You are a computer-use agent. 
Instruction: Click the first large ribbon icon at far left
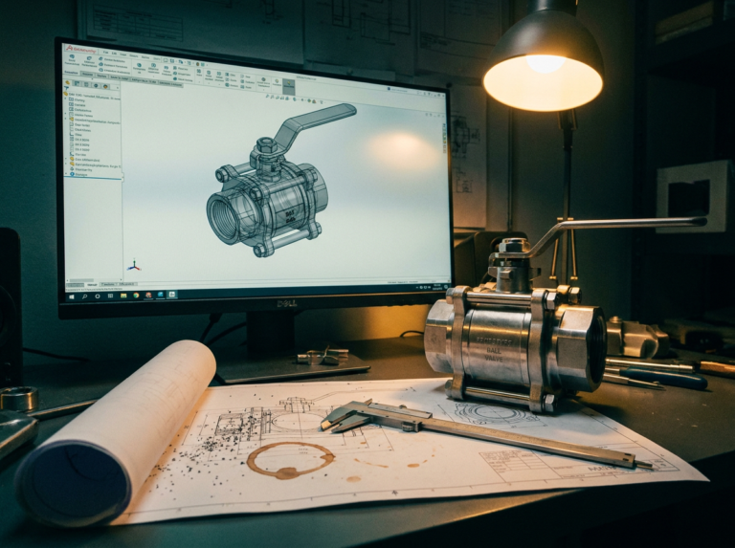click(72, 60)
